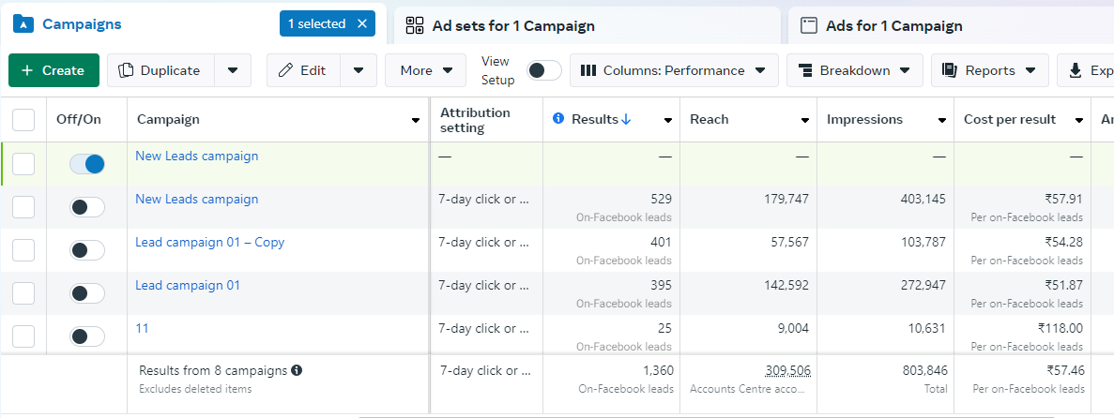
Task: Enable the Lead campaign 01 – Copy toggle
Action: click(x=87, y=250)
